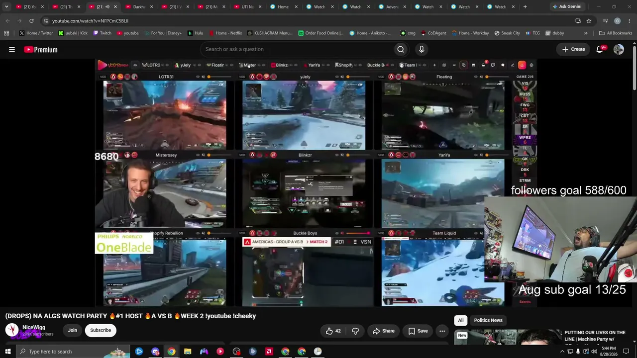Select the All filter chip
The width and height of the screenshot is (637, 358).
coord(461,320)
